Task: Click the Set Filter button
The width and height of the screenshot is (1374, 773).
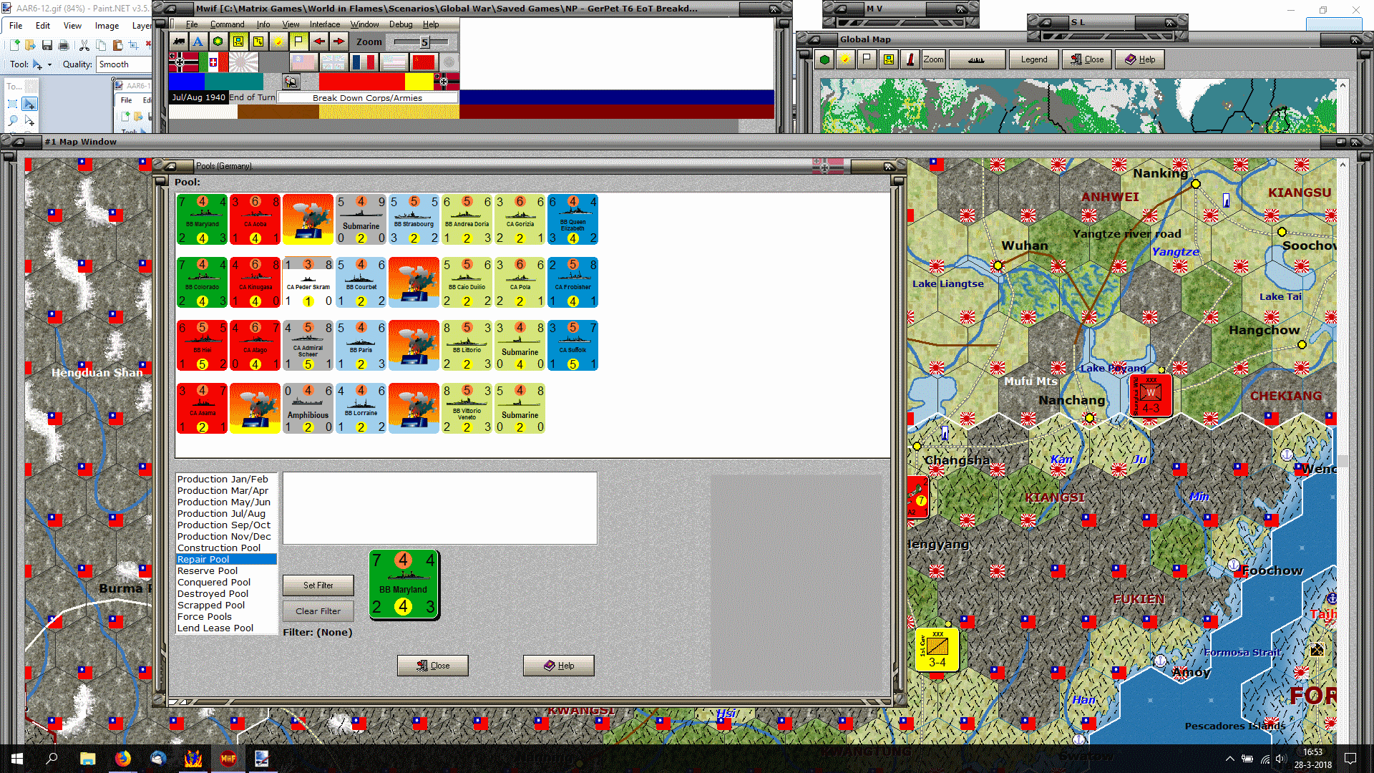Action: tap(318, 585)
